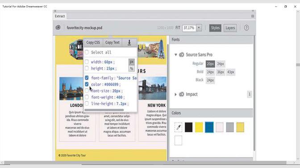
Task: Click the London city photo thumbnail
Action: click(71, 88)
